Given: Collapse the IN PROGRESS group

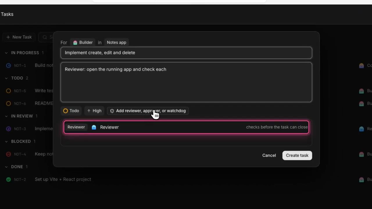Looking at the screenshot, I should (x=6, y=53).
